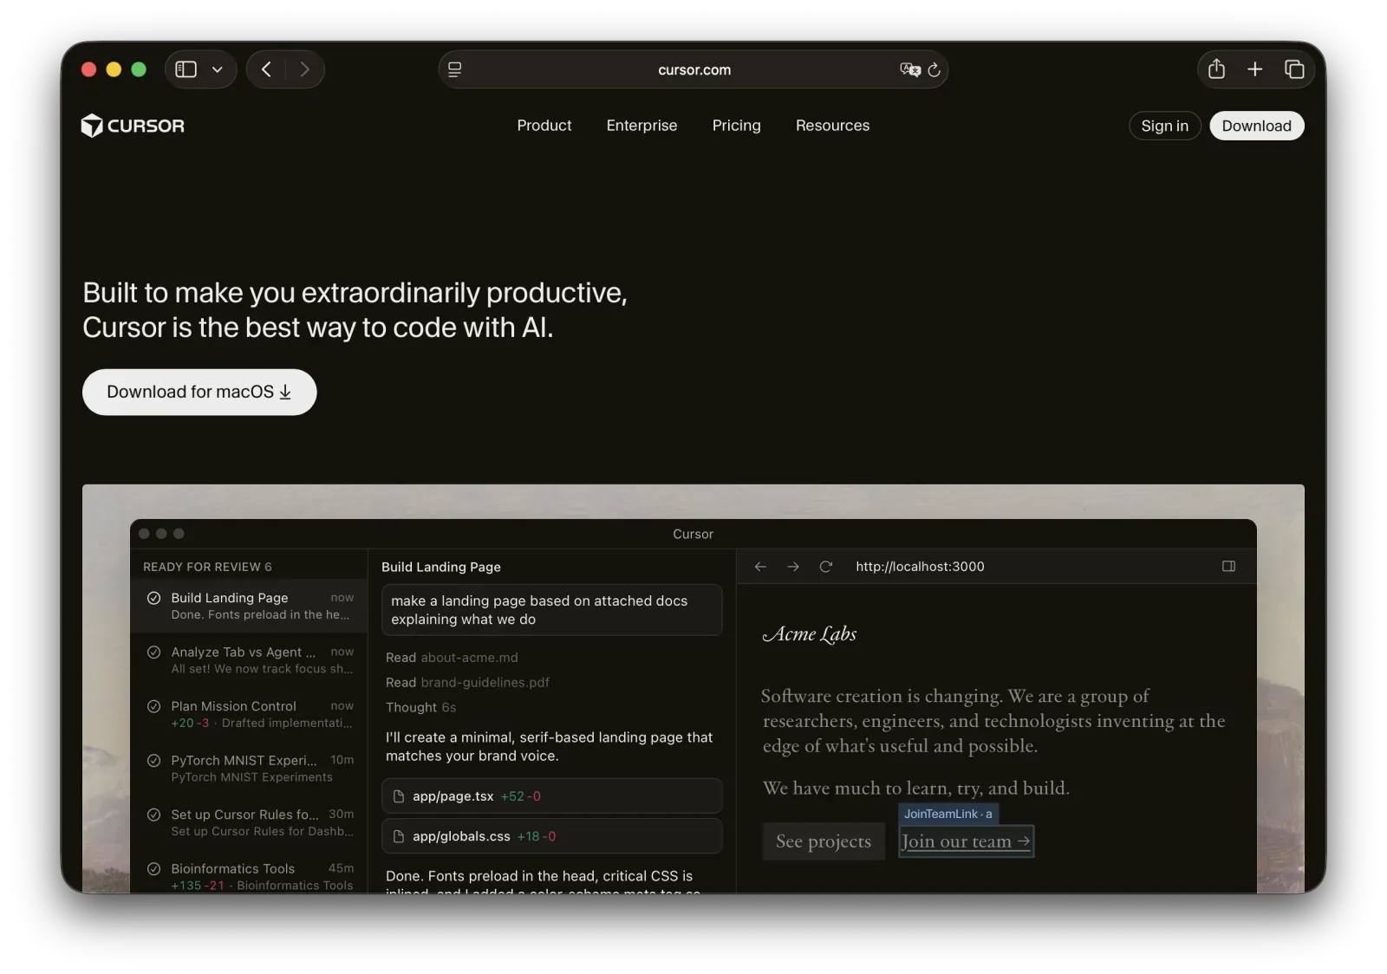Open the app/globals.css file chip
The image size is (1387, 974).
pyautogui.click(x=551, y=836)
